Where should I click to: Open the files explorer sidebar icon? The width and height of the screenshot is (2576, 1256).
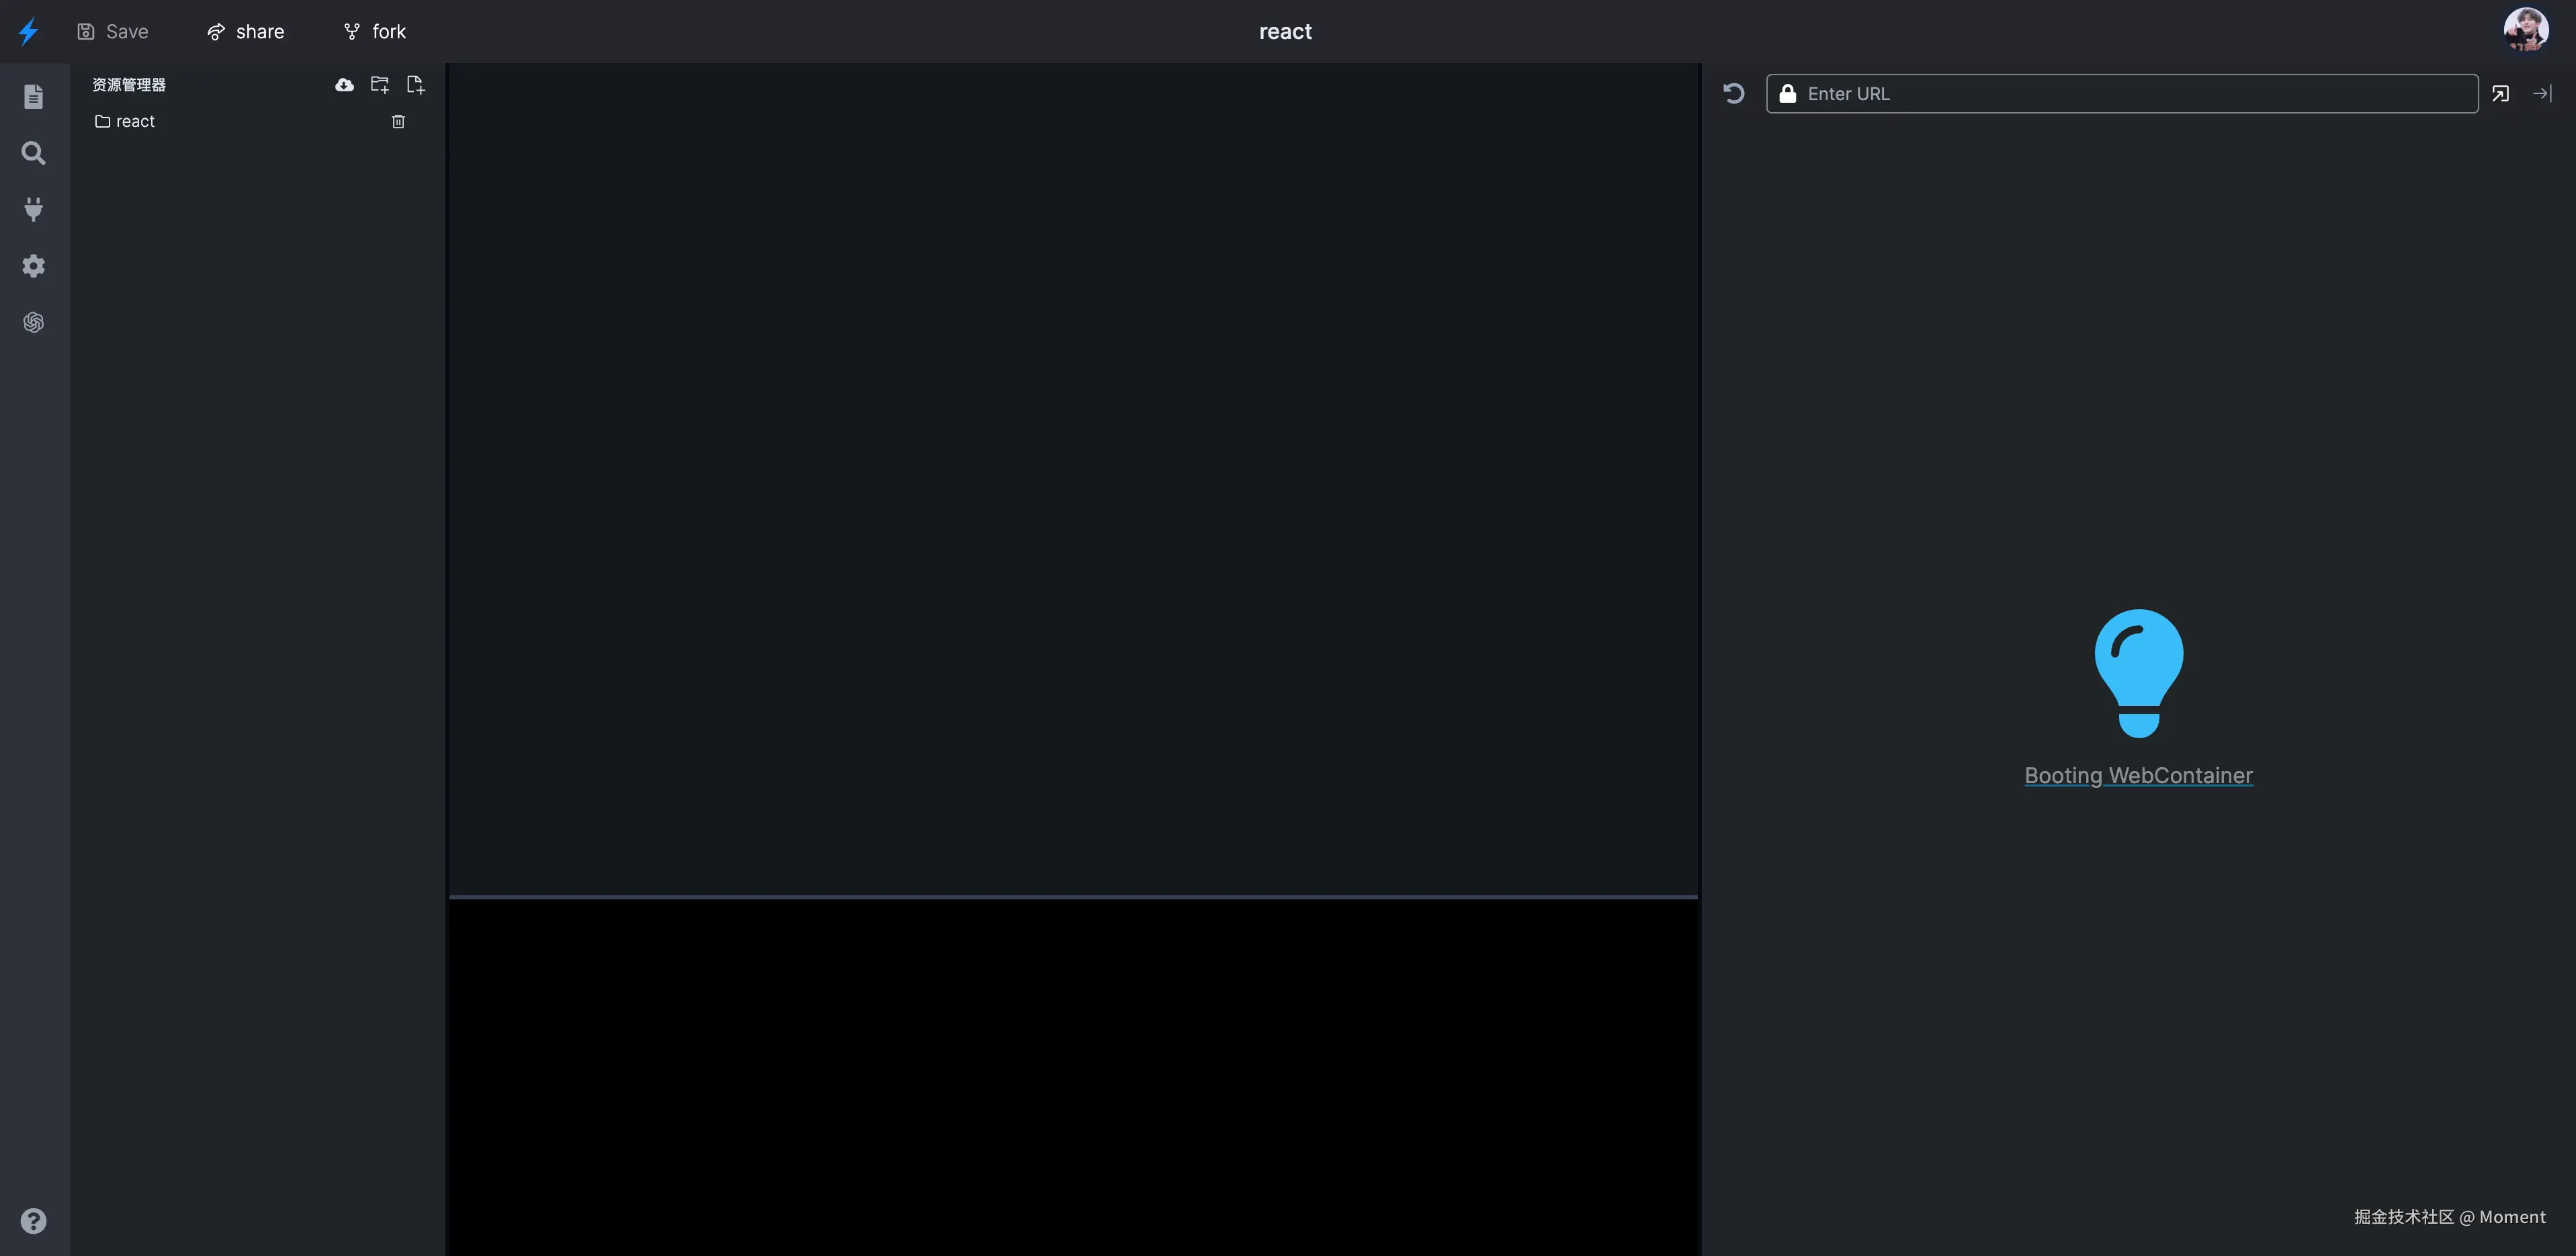[33, 96]
